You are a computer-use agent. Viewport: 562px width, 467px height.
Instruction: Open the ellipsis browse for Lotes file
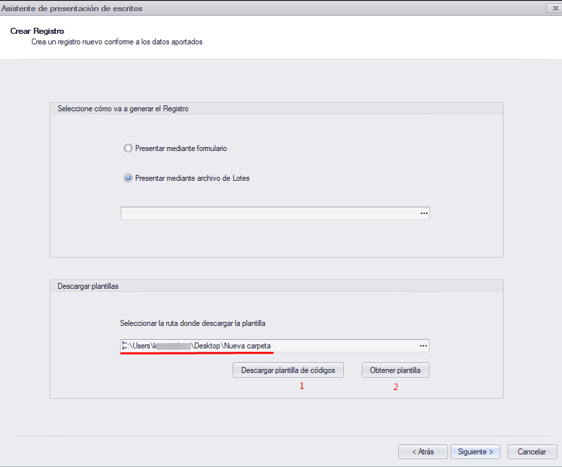click(x=424, y=213)
